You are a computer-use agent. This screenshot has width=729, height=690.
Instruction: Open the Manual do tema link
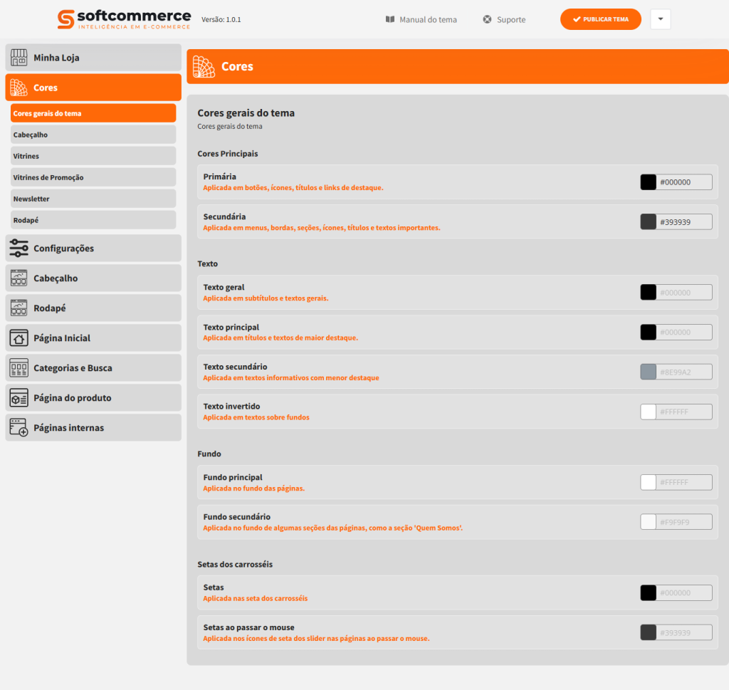[421, 19]
